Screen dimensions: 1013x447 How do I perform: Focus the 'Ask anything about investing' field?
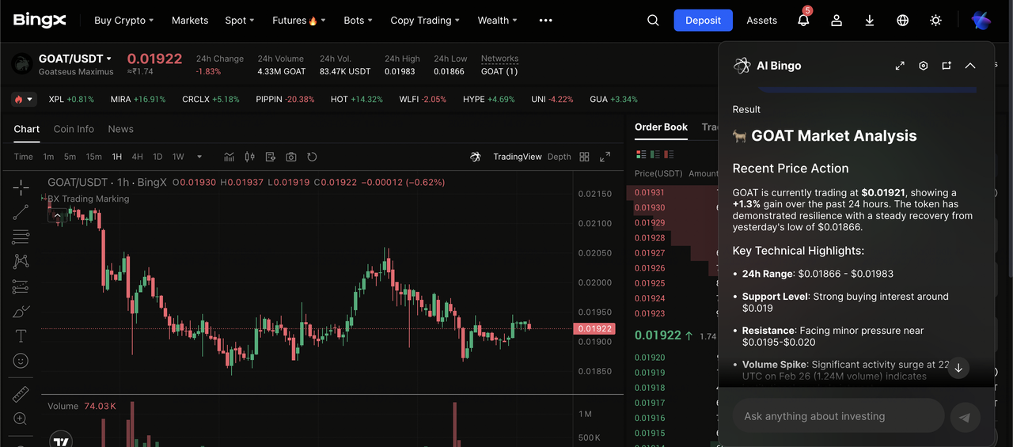click(x=837, y=416)
